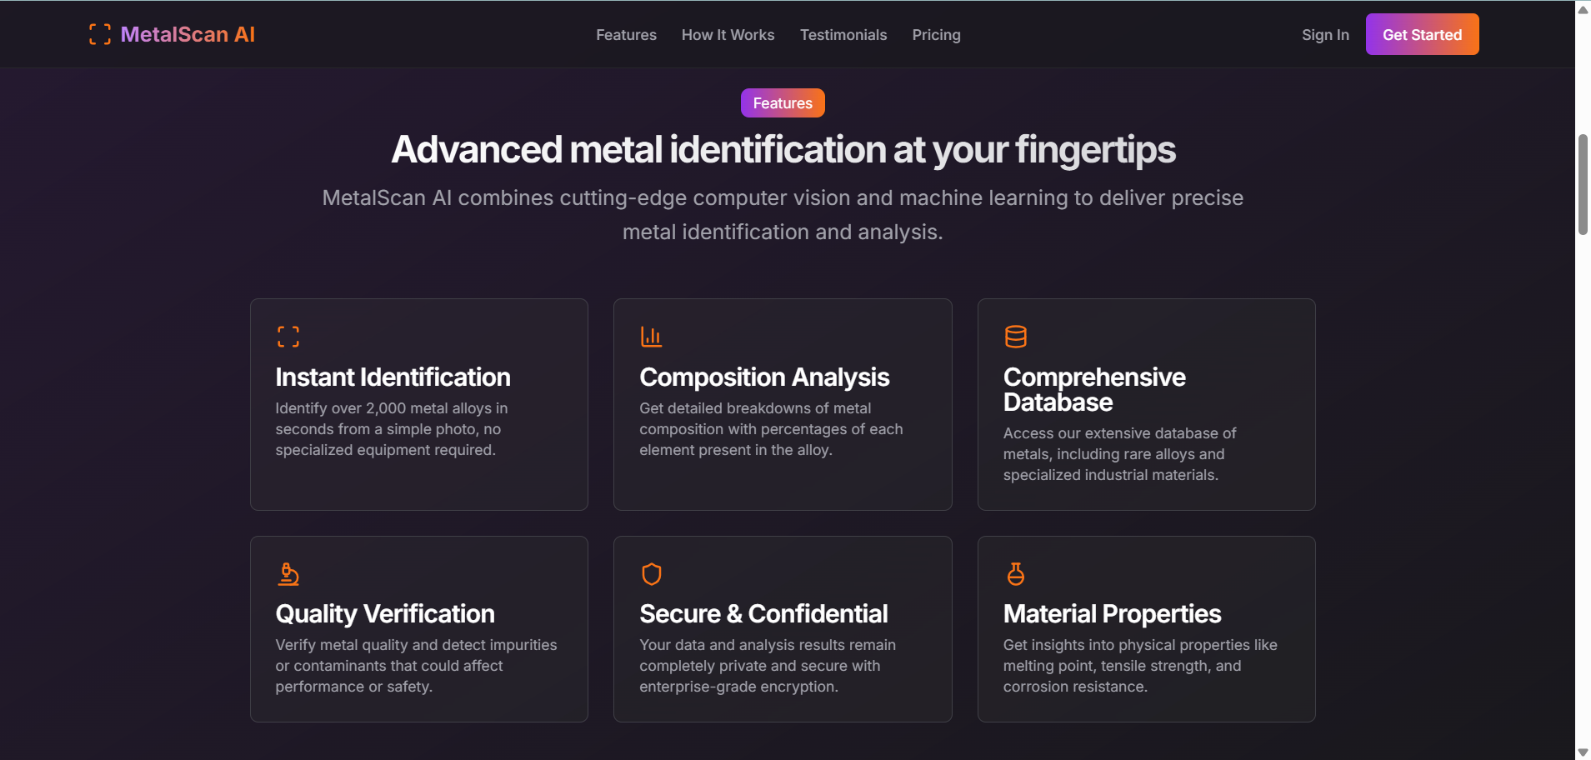Click text "Identify over 2,000 metal alloys" description
Screen dimensions: 1591x760
click(392, 429)
